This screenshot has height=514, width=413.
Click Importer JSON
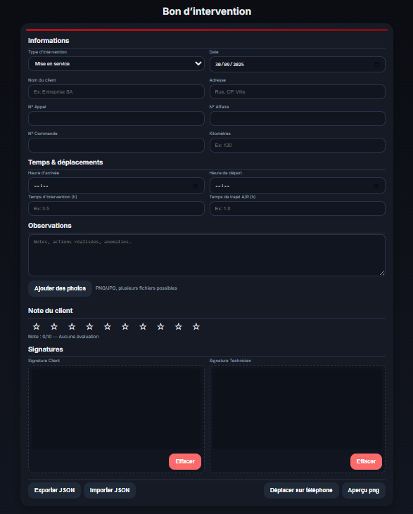pos(110,490)
